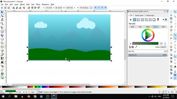The height and width of the screenshot is (99, 177).
Task: Select the Measure tool
Action: point(2,28)
